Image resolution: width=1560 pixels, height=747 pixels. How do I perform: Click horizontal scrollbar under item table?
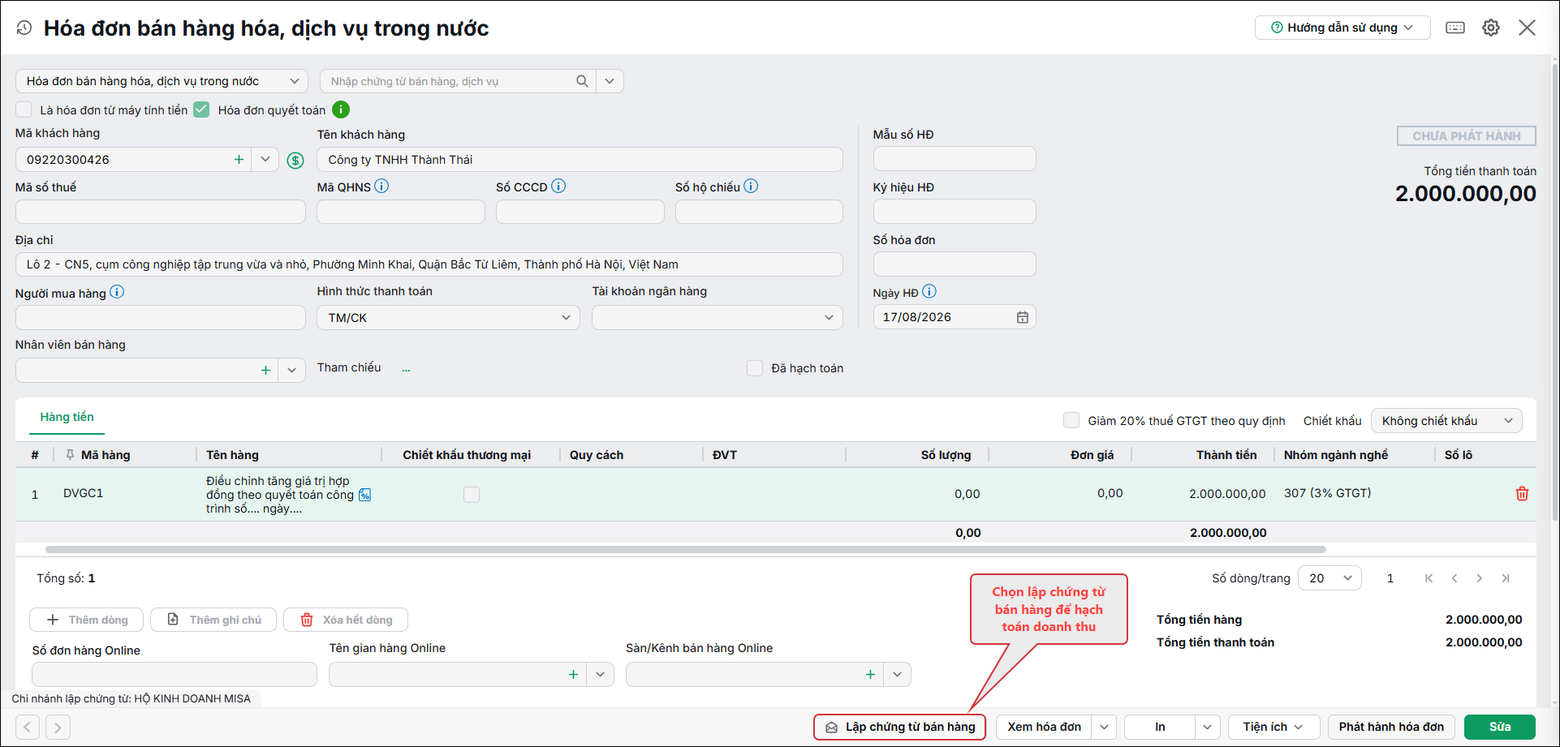point(685,550)
